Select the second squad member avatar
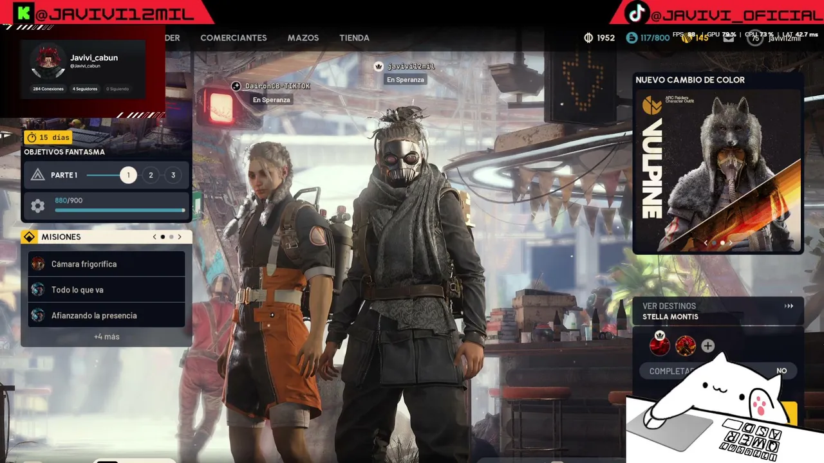Image resolution: width=824 pixels, height=463 pixels. tap(686, 346)
